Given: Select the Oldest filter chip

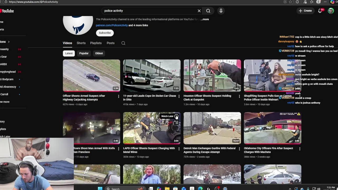Looking at the screenshot, I should (99, 53).
